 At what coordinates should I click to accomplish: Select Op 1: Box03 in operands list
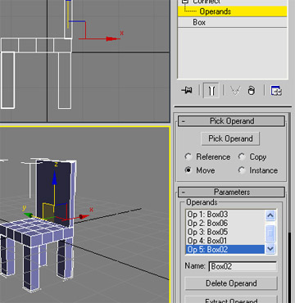[x=225, y=215]
